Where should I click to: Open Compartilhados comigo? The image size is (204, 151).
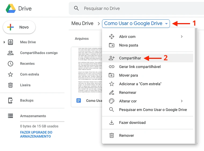(39, 53)
